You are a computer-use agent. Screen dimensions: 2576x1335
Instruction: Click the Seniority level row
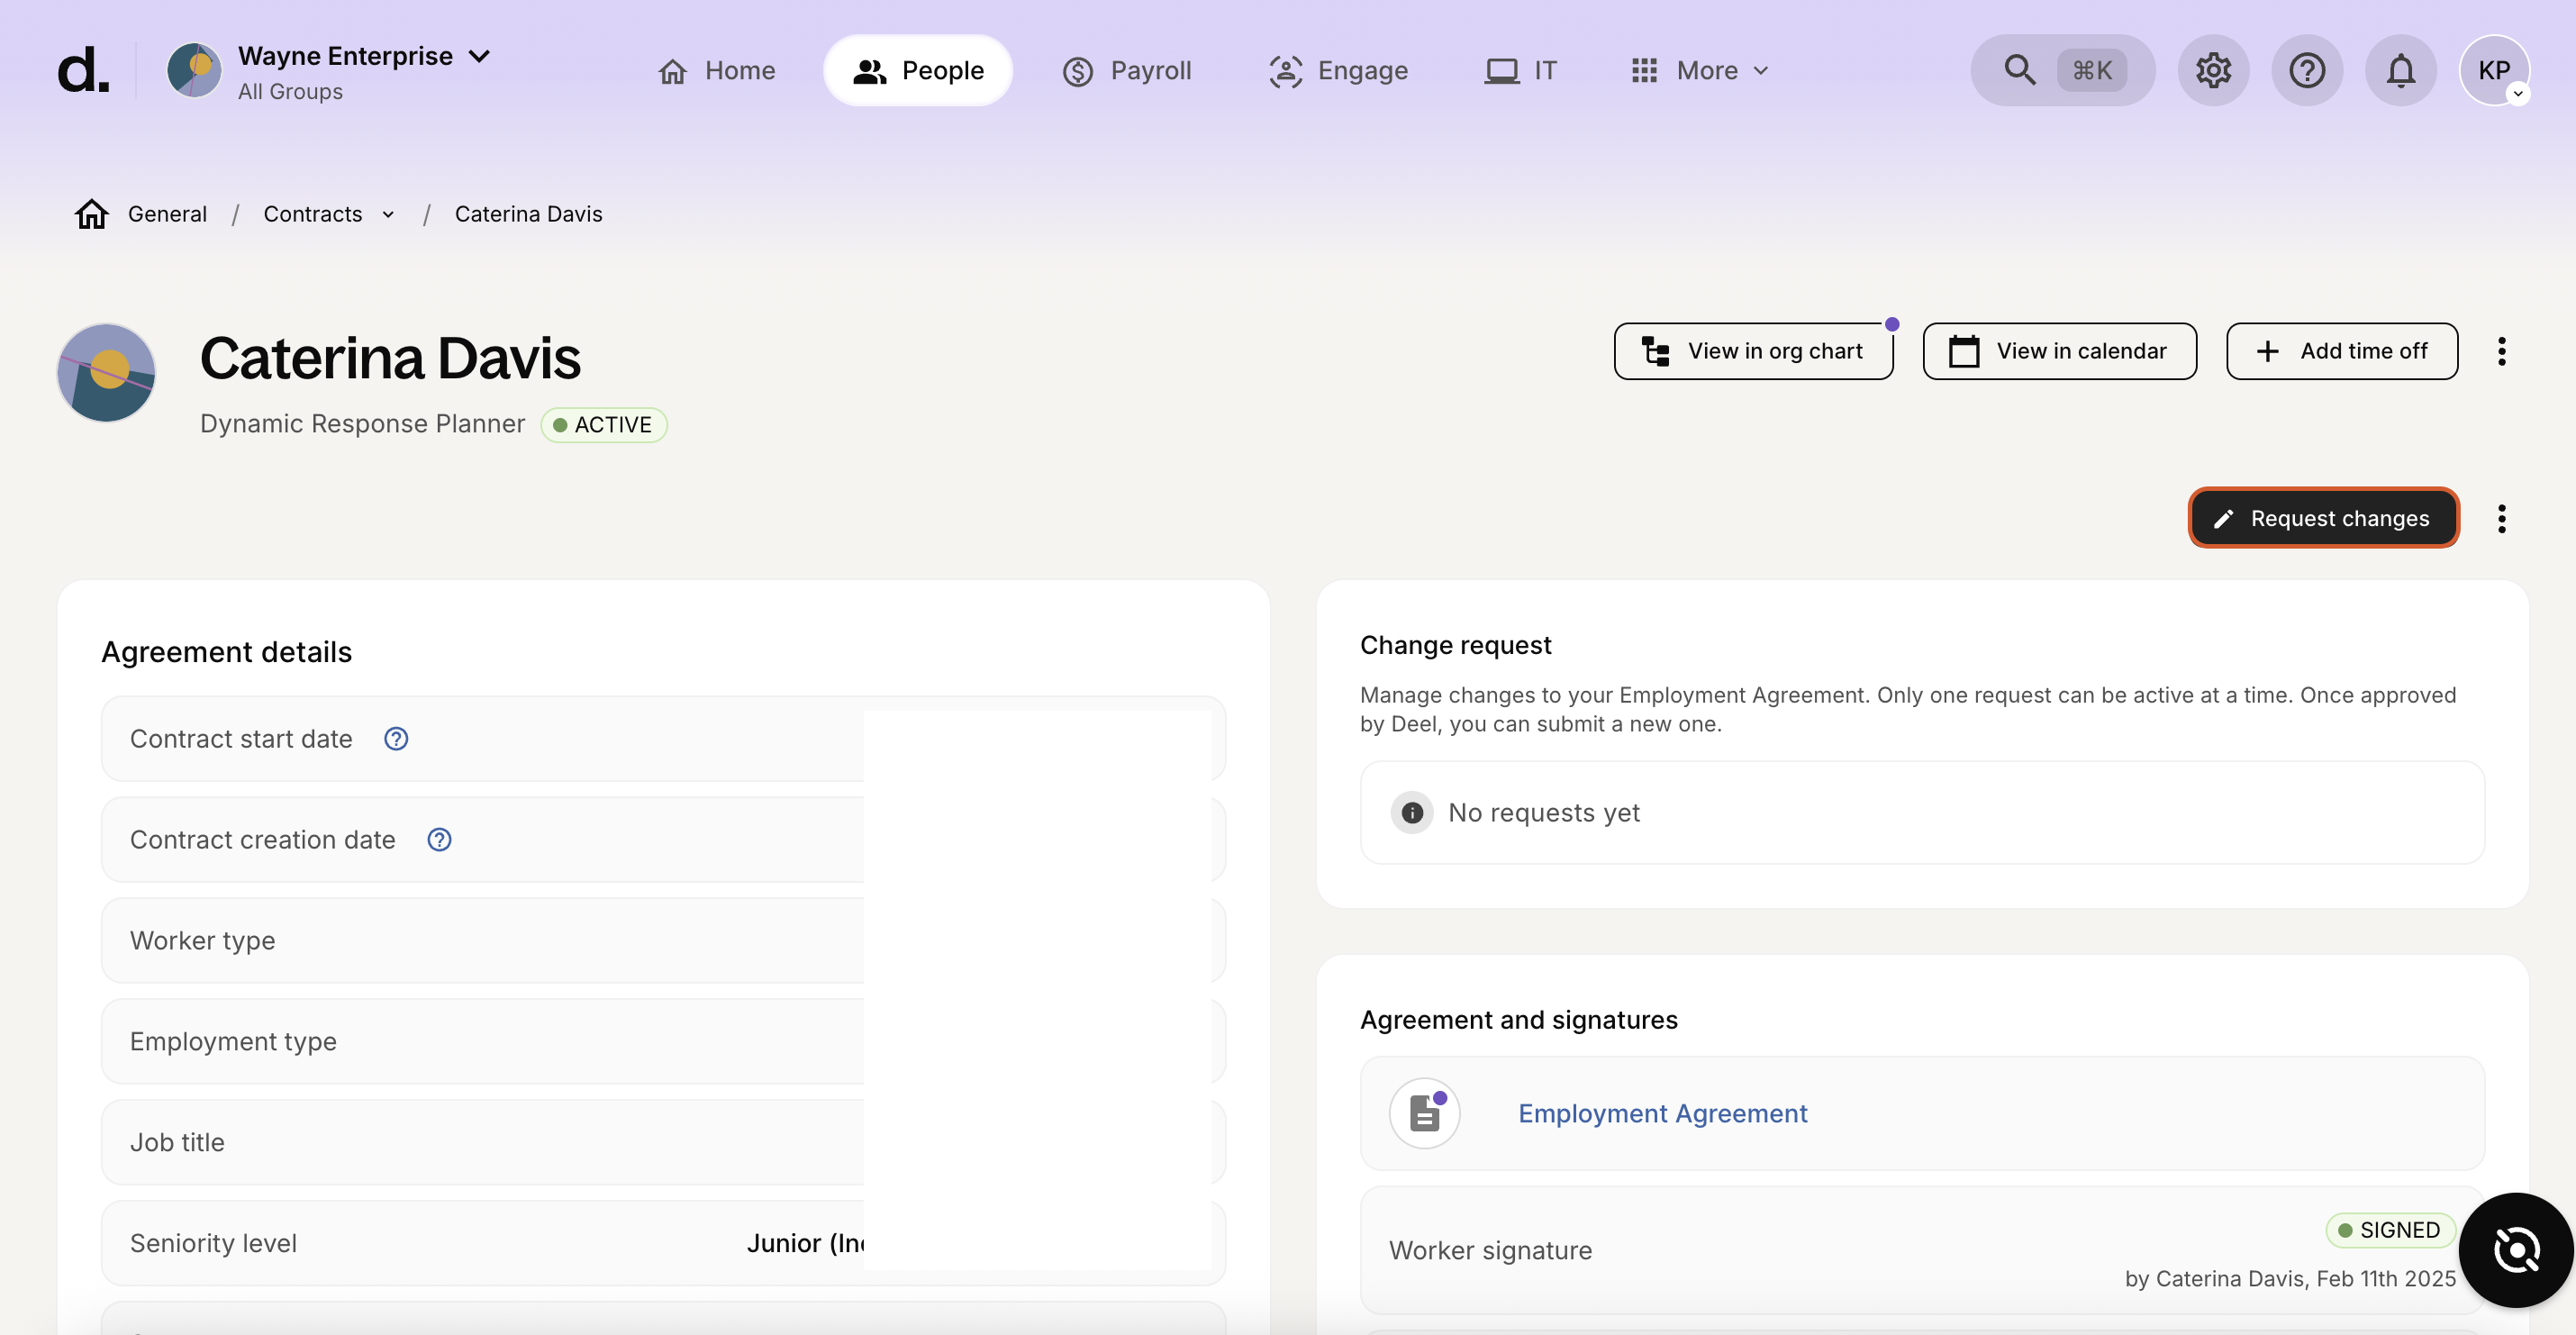663,1244
